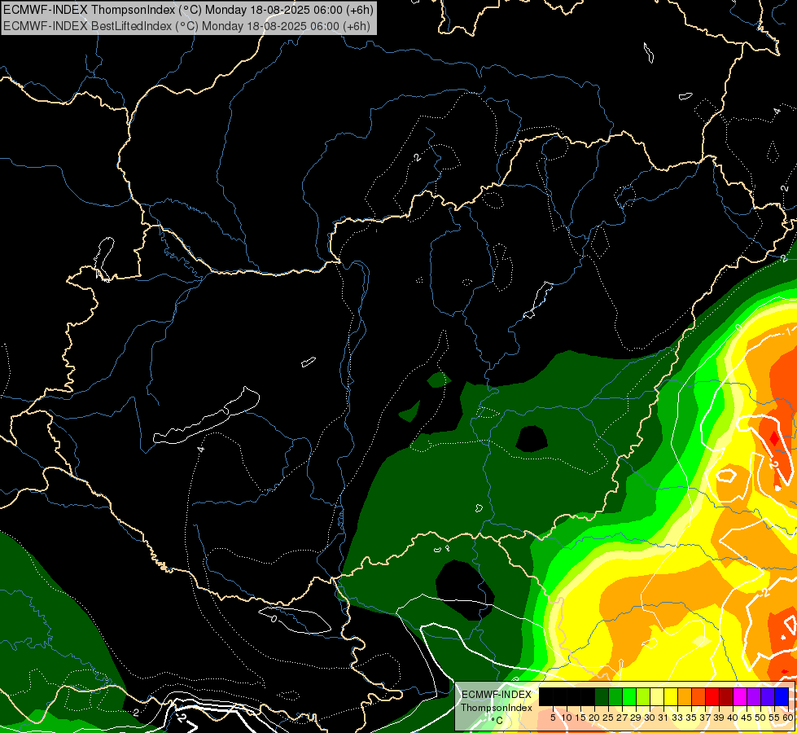Click legend scale value 55
This screenshot has width=797, height=733.
(x=775, y=718)
